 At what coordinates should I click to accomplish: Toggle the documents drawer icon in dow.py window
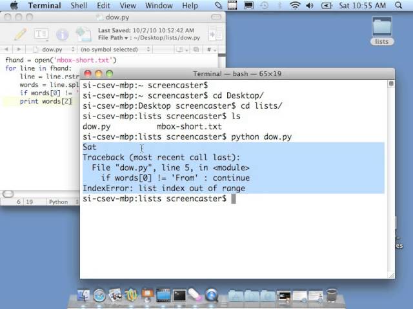[216, 34]
